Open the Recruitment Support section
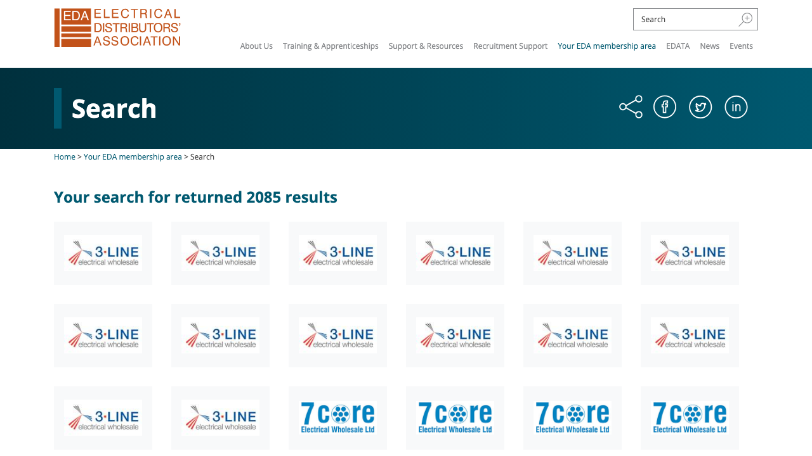The width and height of the screenshot is (812, 456). click(510, 45)
